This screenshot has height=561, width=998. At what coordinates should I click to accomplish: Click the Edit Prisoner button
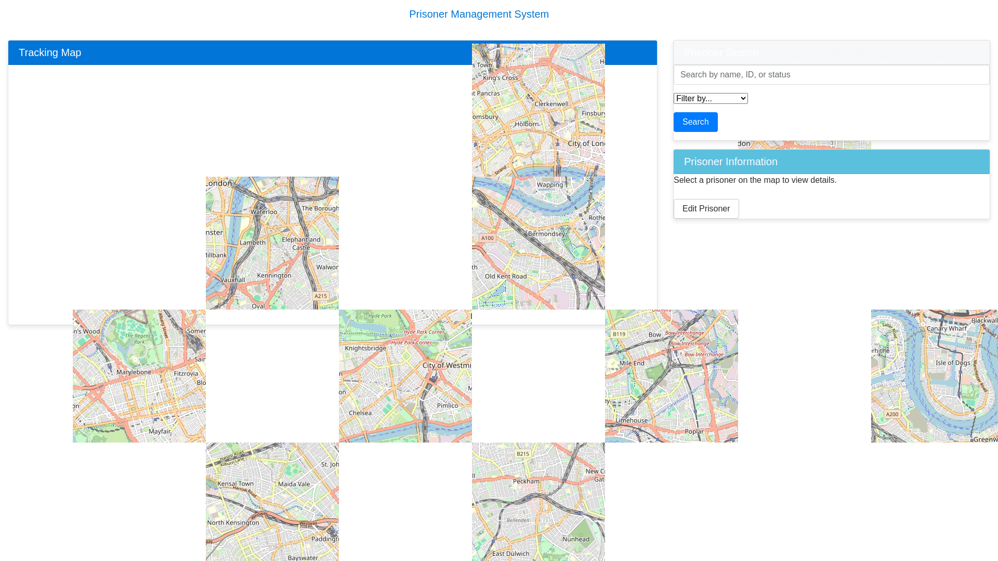point(706,209)
